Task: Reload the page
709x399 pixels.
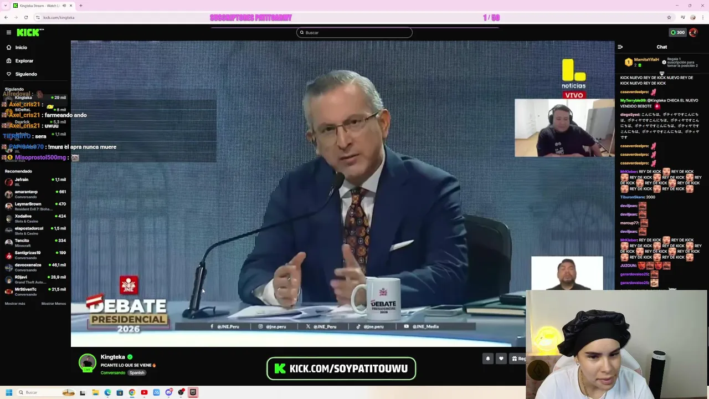Action: (x=25, y=18)
